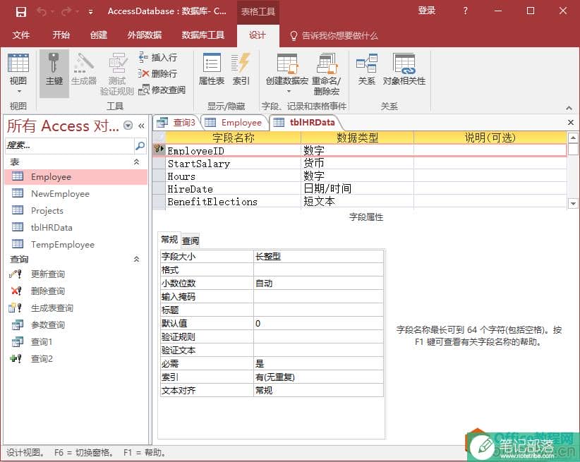Screen dimensions: 580x462
Task: Click 对象相关性 object dependencies
Action: 404,69
